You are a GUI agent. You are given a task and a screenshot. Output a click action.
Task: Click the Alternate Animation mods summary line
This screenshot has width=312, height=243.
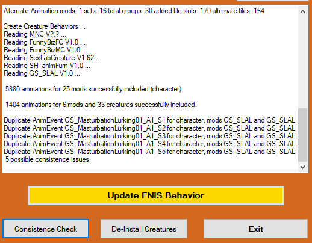tap(134, 11)
